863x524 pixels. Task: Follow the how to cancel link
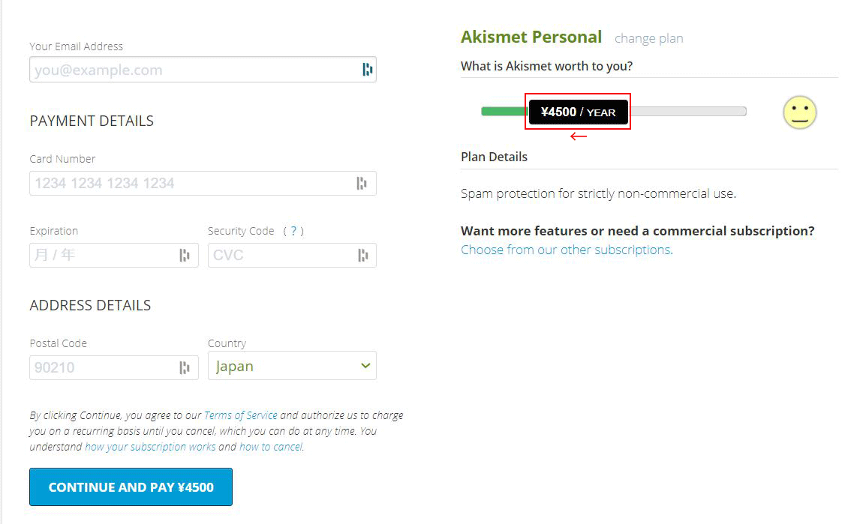(271, 447)
